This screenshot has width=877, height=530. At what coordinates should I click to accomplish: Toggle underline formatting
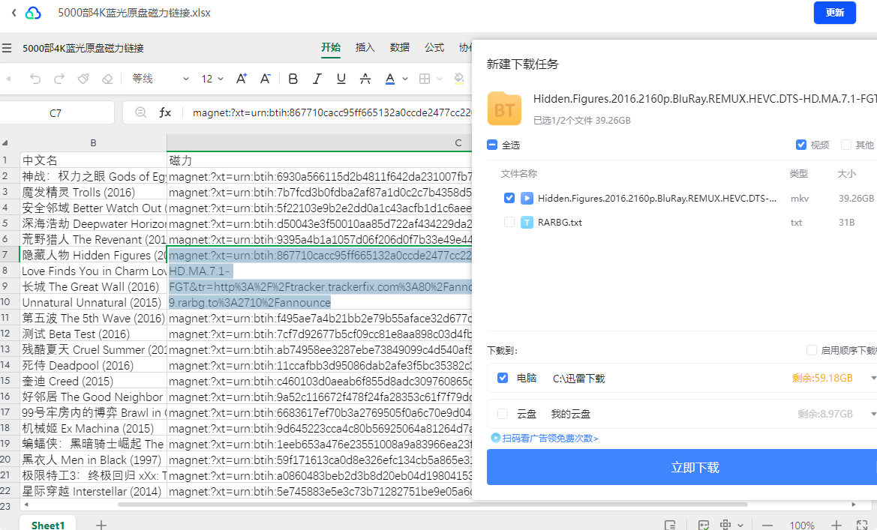[341, 79]
